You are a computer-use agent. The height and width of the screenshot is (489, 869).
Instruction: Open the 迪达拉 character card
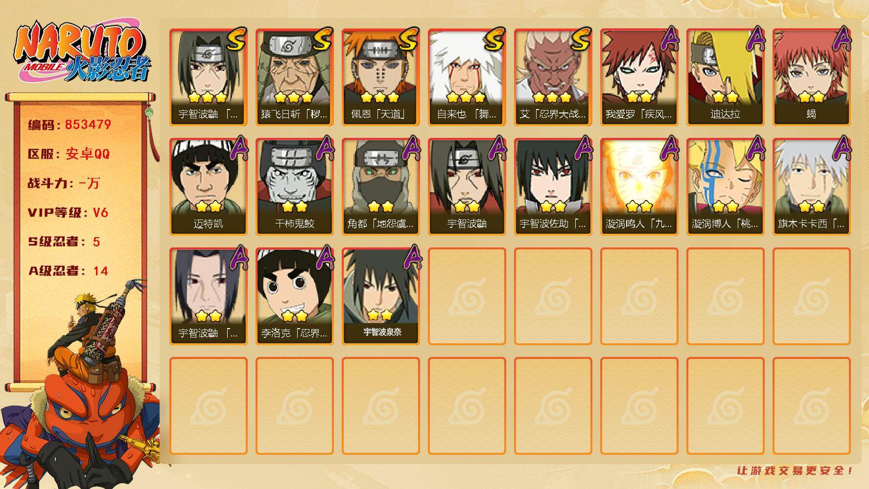[725, 77]
